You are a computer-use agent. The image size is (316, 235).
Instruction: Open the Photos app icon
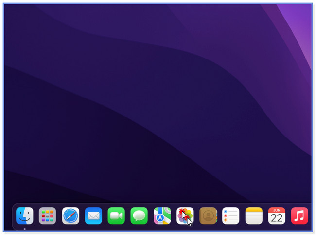coord(185,216)
